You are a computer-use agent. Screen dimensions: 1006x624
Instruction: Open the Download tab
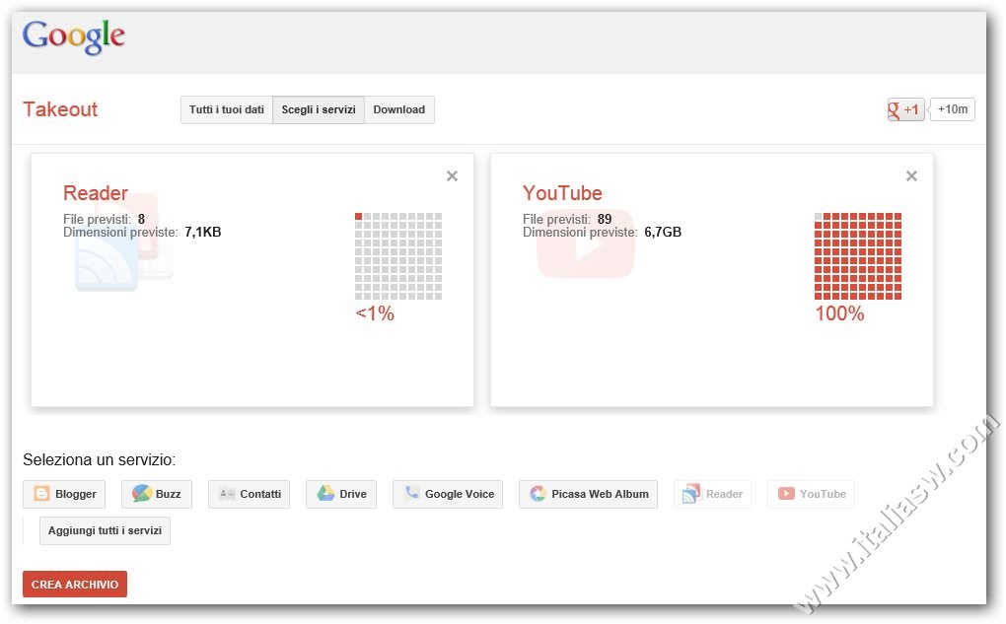click(x=399, y=109)
